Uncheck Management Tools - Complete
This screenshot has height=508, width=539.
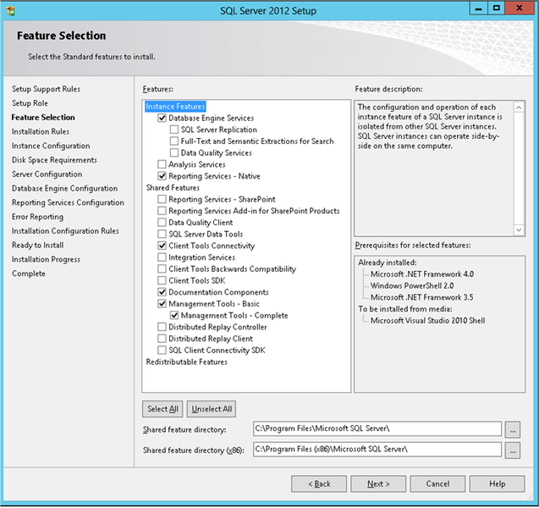[x=174, y=316]
